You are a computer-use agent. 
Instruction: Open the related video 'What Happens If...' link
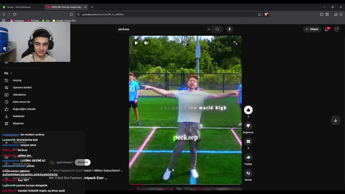pyautogui.click(x=86, y=171)
